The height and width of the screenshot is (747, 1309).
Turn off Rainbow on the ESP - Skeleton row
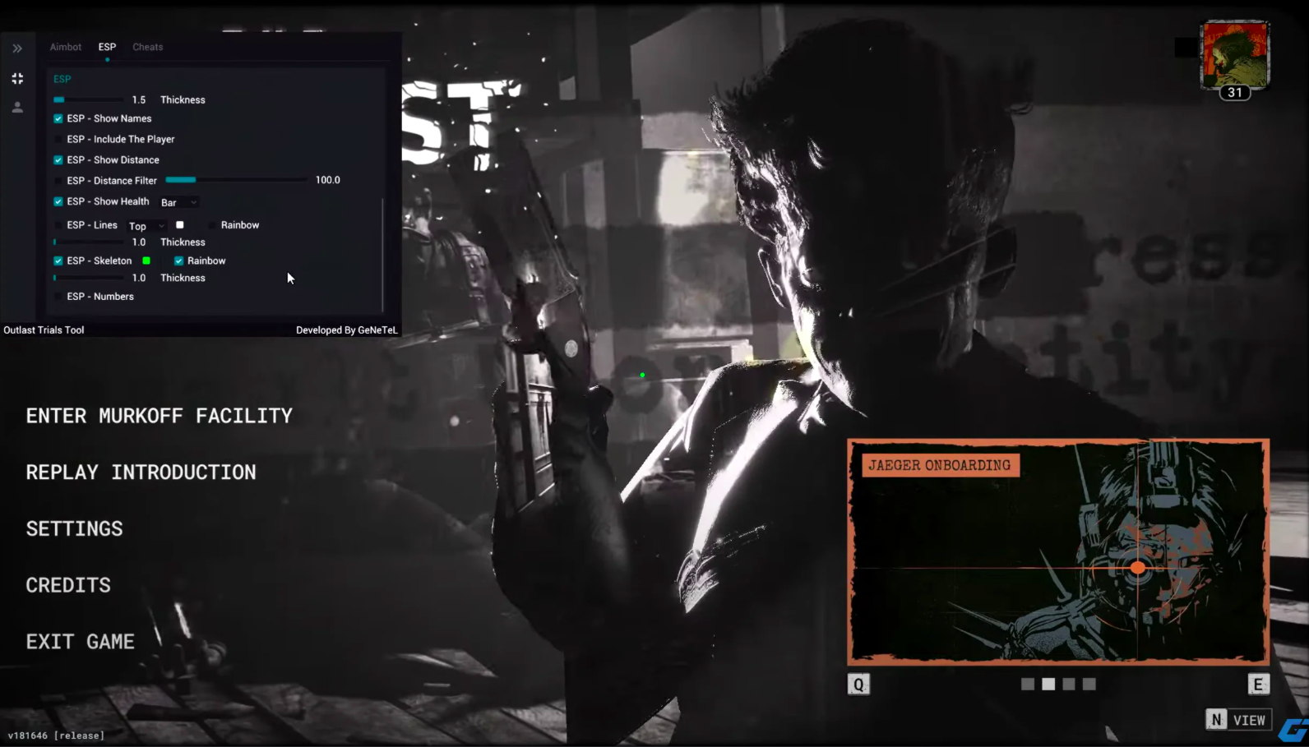tap(178, 261)
